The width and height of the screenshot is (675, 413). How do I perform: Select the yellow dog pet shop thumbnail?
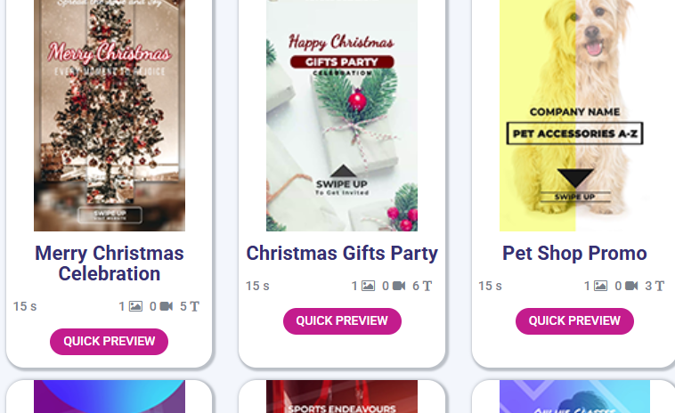tap(574, 116)
